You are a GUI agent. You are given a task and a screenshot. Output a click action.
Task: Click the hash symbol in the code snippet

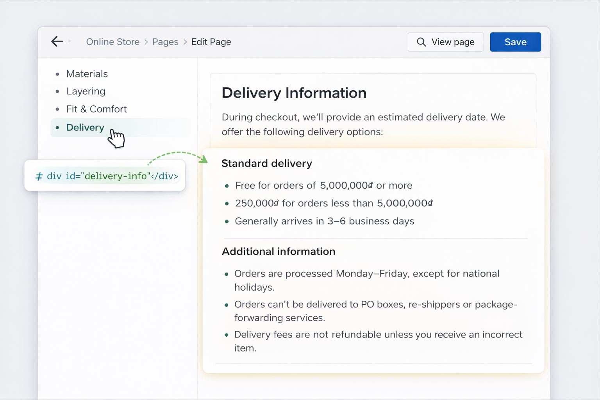(38, 176)
